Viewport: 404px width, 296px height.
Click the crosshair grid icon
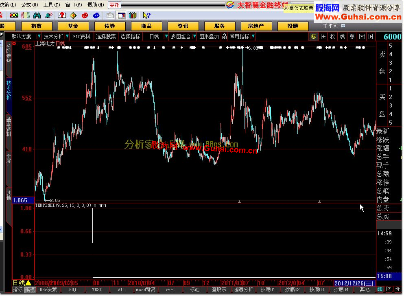(323, 37)
